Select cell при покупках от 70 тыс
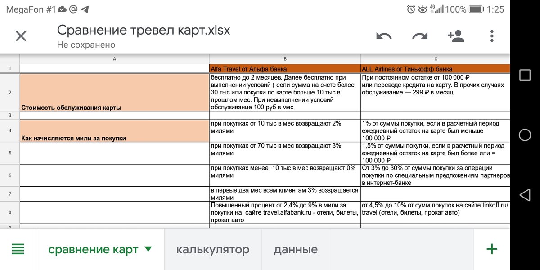Screen dimensions: 540x270 [x=285, y=153]
